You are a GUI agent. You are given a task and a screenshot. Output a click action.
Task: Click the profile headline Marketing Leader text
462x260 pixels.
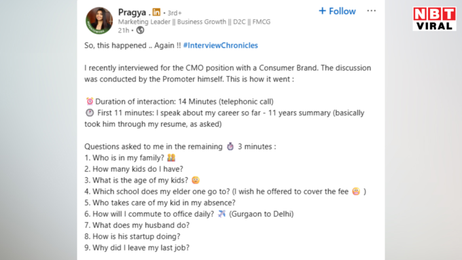194,22
